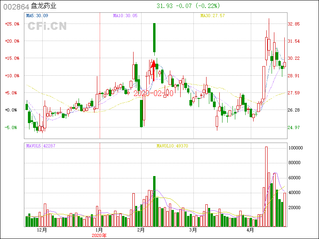Click the MAVOL10:49370 volume label

(172, 146)
